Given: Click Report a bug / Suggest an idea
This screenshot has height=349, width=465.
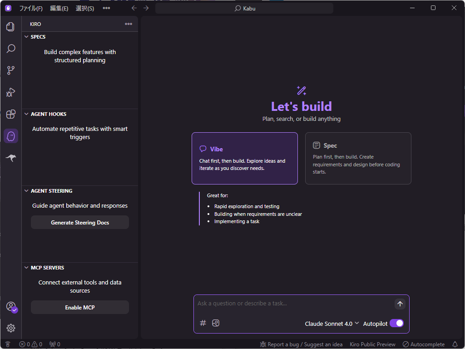Looking at the screenshot, I should pos(301,344).
